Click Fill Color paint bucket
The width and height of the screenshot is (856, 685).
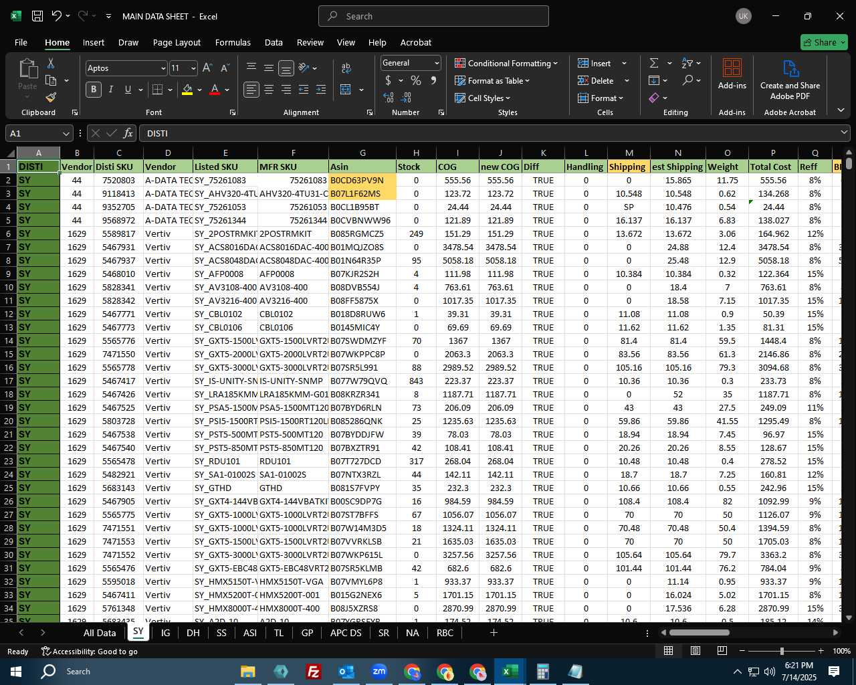click(187, 90)
